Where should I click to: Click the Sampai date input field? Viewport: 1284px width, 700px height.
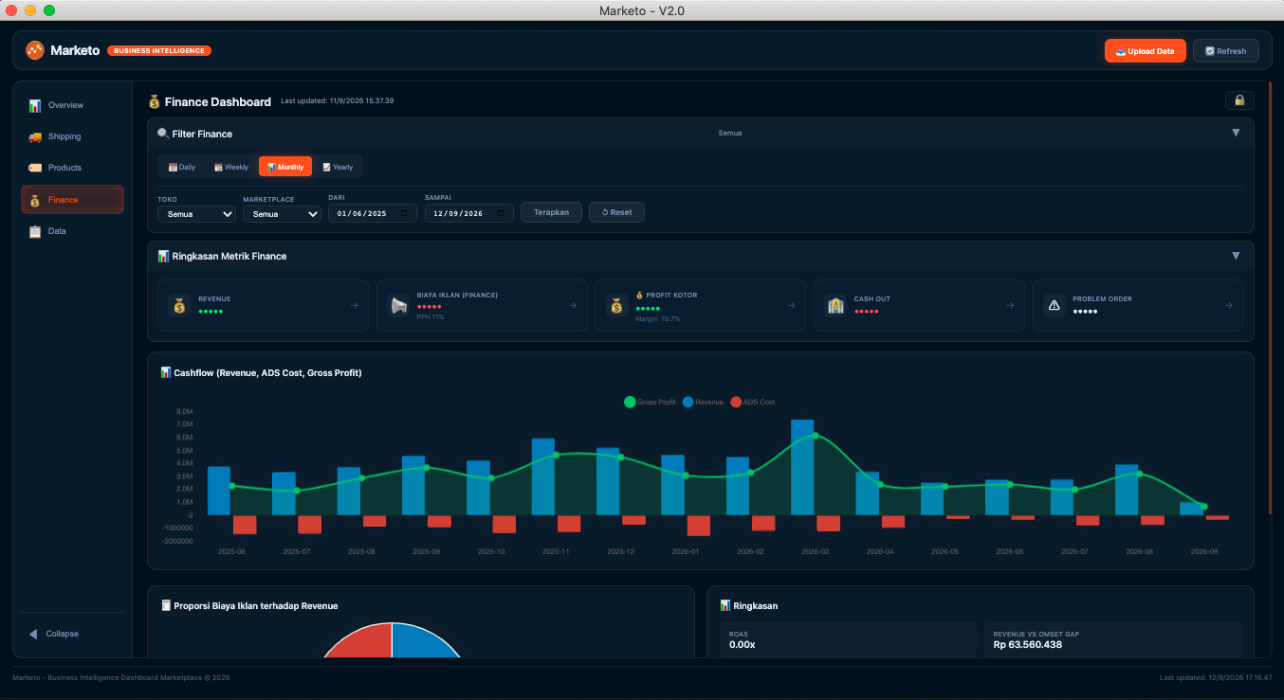pos(469,213)
